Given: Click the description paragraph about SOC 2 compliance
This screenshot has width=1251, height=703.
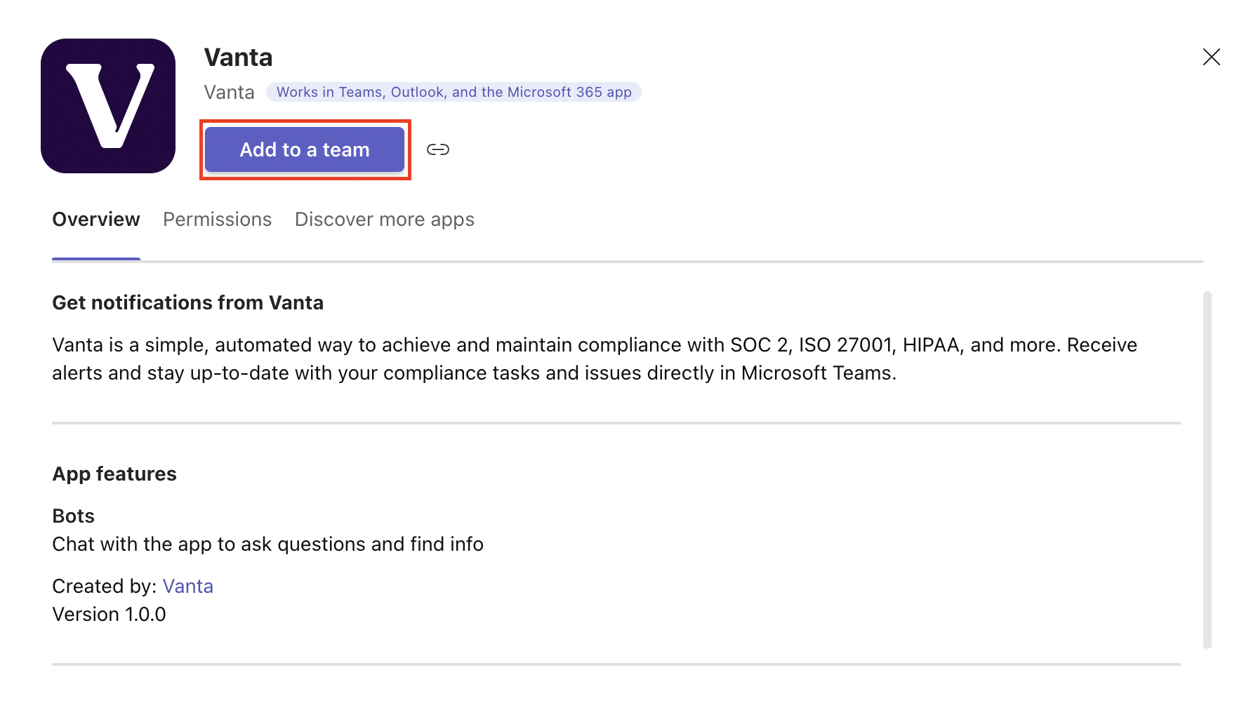Looking at the screenshot, I should pos(595,359).
